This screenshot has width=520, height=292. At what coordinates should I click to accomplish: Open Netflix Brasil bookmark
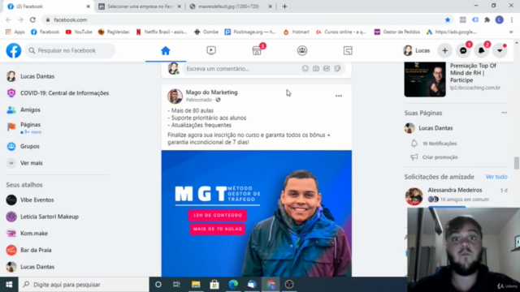point(162,32)
